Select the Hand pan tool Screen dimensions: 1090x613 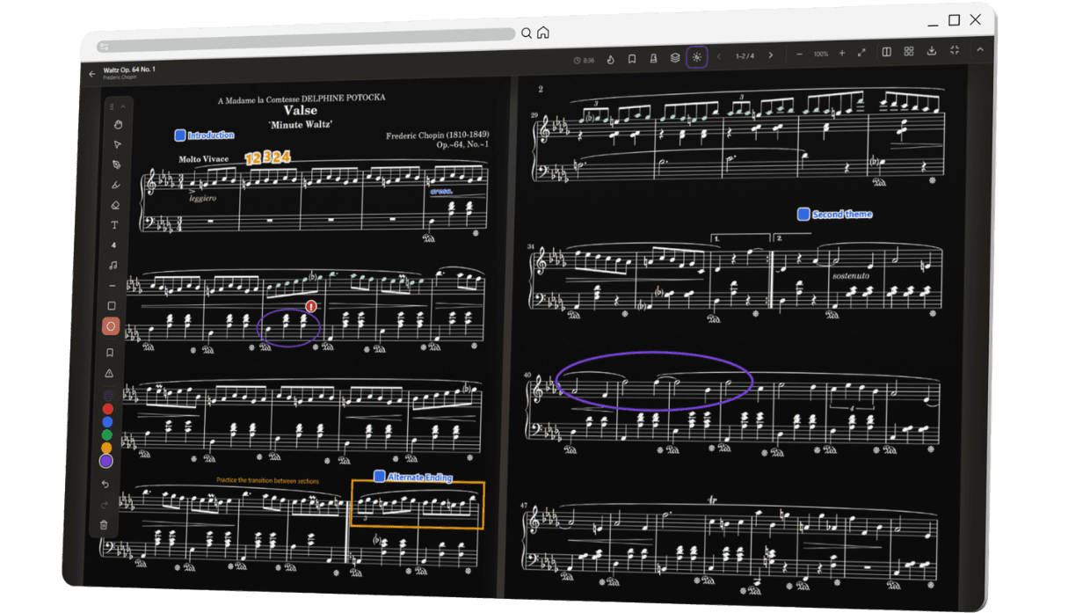coord(117,125)
